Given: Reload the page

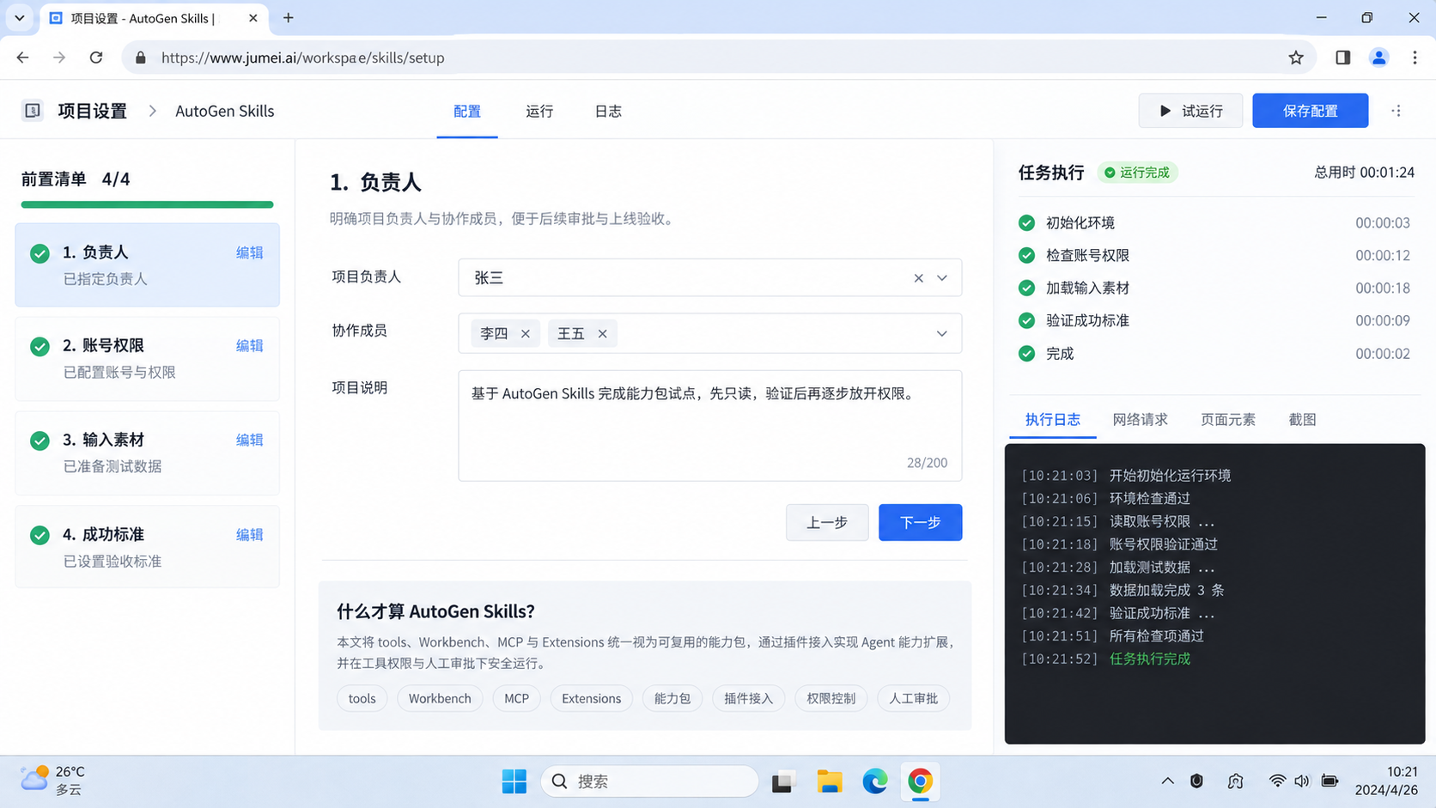Looking at the screenshot, I should click(96, 58).
